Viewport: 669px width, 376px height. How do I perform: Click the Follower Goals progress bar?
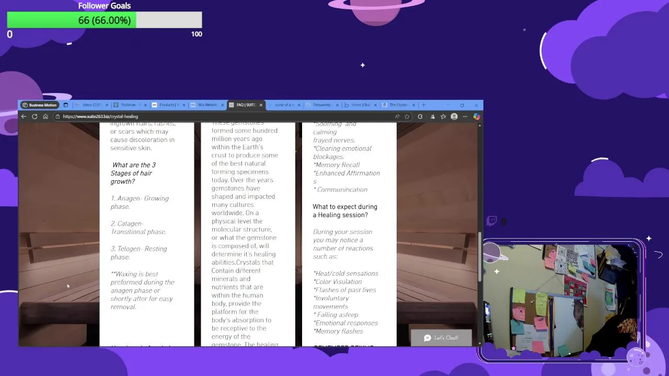click(x=105, y=20)
